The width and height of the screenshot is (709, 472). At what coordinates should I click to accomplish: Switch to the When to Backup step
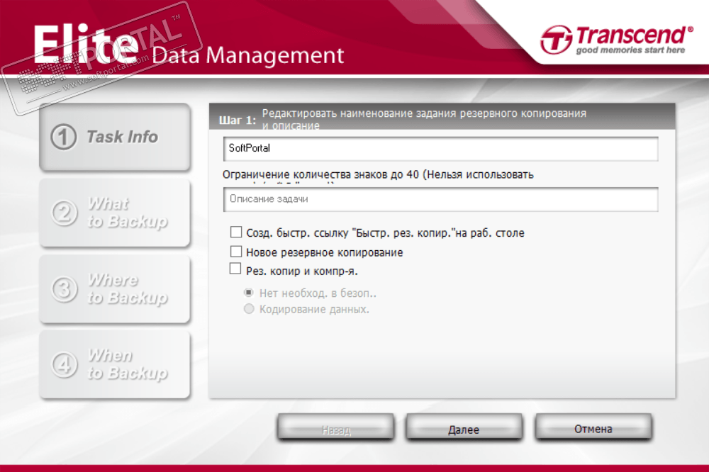tap(115, 364)
